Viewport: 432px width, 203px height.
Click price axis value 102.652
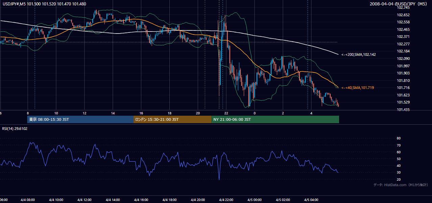coord(403,15)
